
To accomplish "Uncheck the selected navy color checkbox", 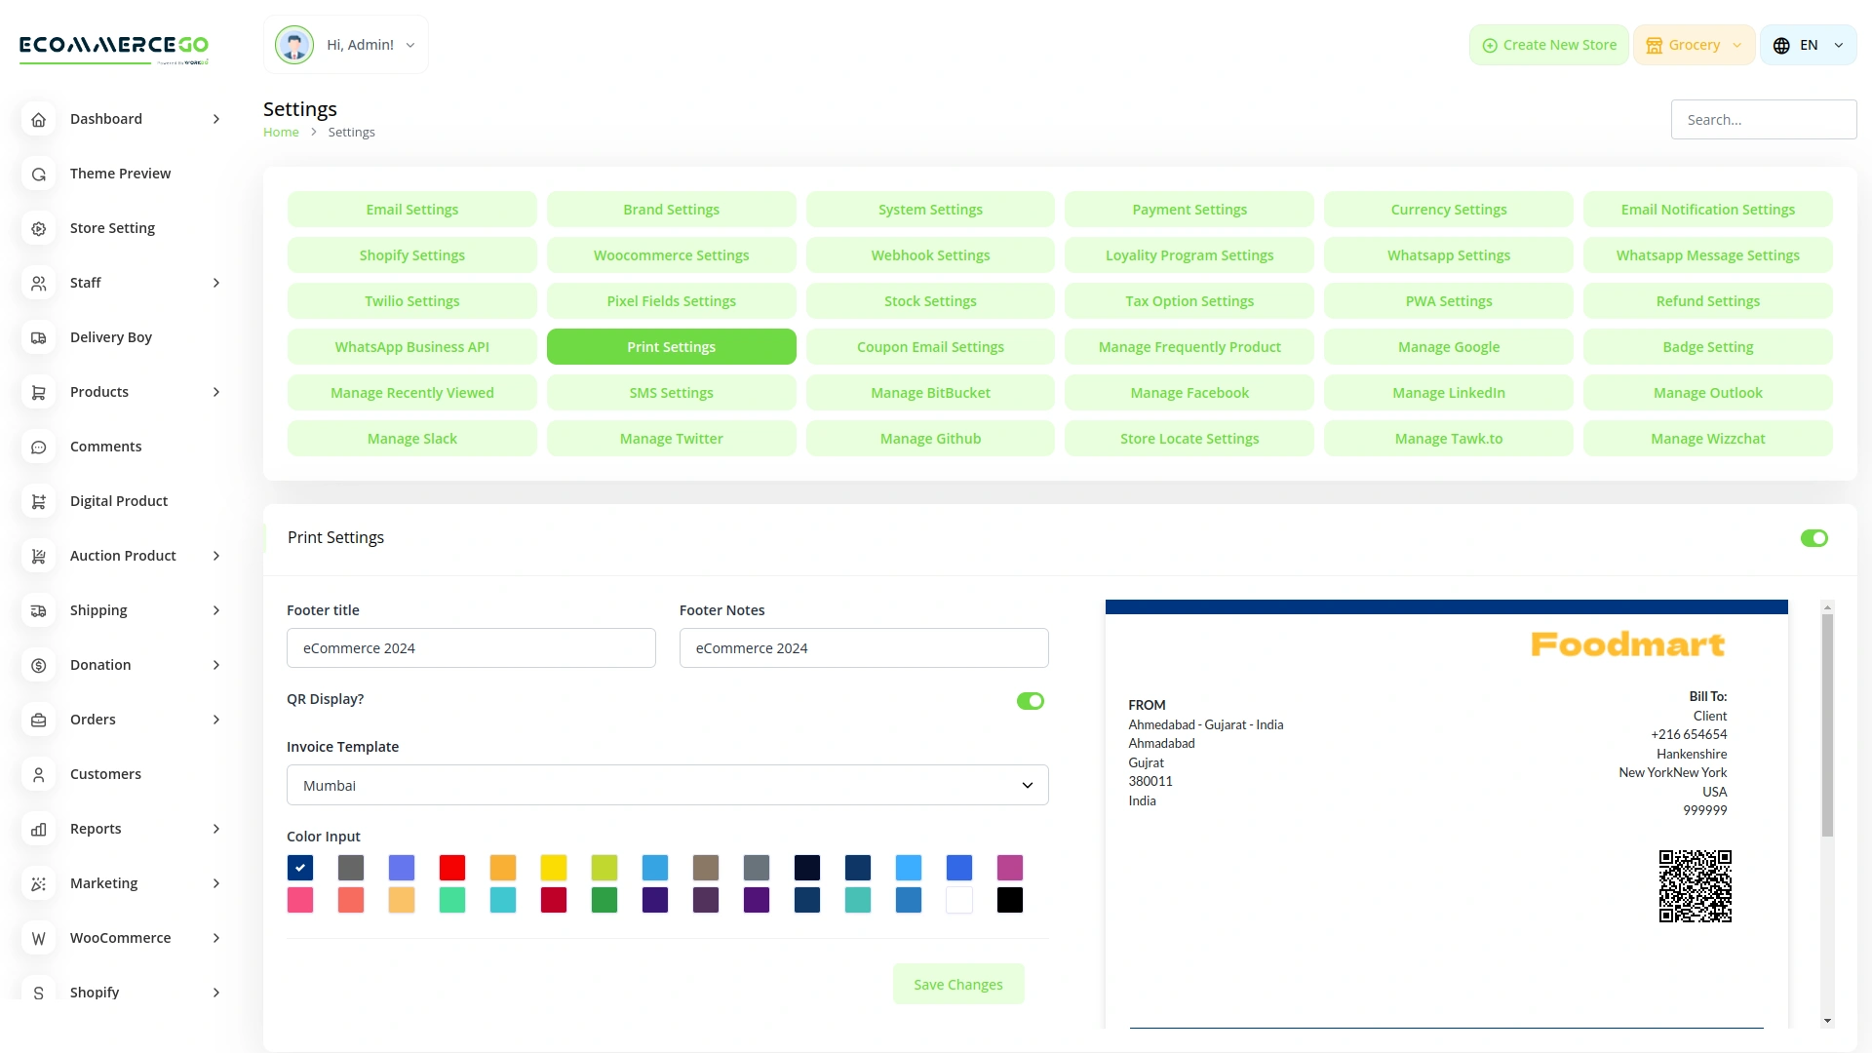I will coord(300,868).
